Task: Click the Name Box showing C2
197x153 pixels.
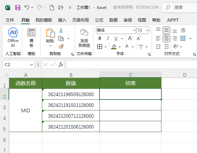Action: pyautogui.click(x=19, y=65)
